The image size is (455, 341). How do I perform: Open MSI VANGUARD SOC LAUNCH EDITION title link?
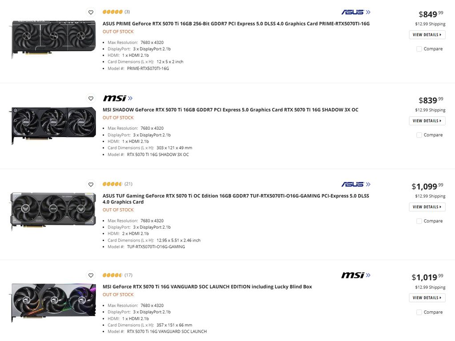tap(207, 287)
